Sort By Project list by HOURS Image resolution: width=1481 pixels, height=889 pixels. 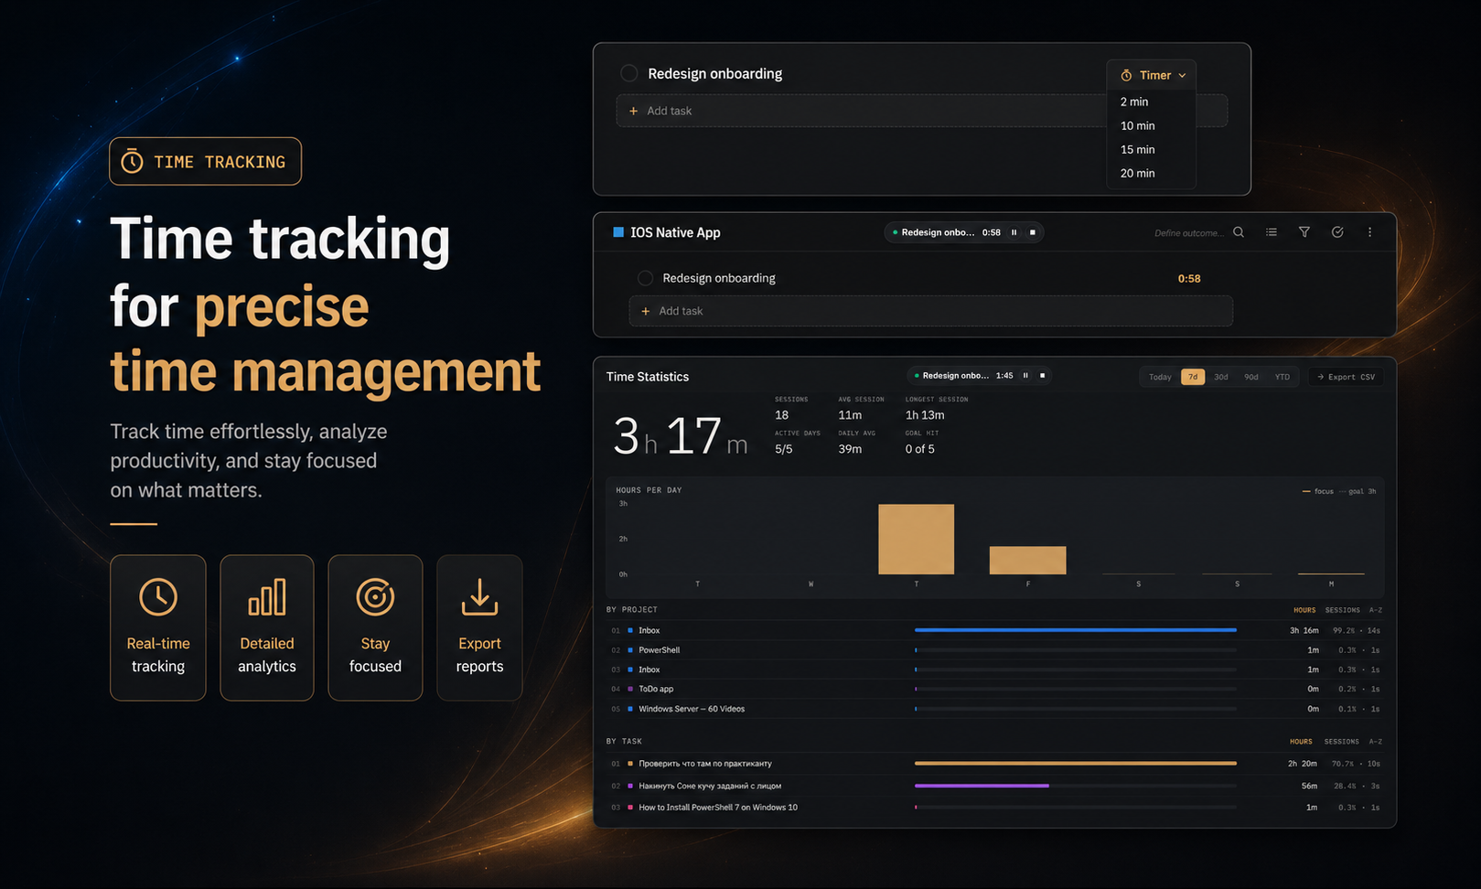(x=1304, y=610)
